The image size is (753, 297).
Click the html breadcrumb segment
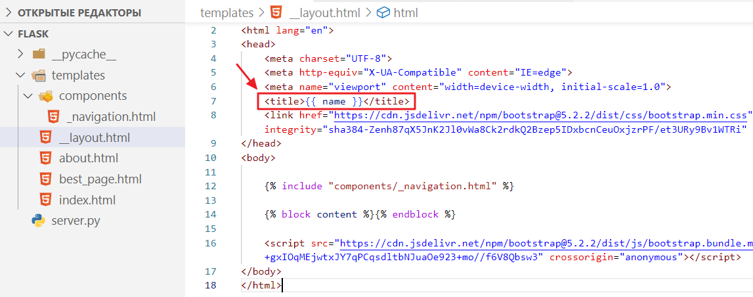[406, 12]
